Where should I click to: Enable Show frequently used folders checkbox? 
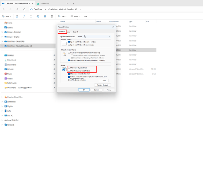point(69,71)
